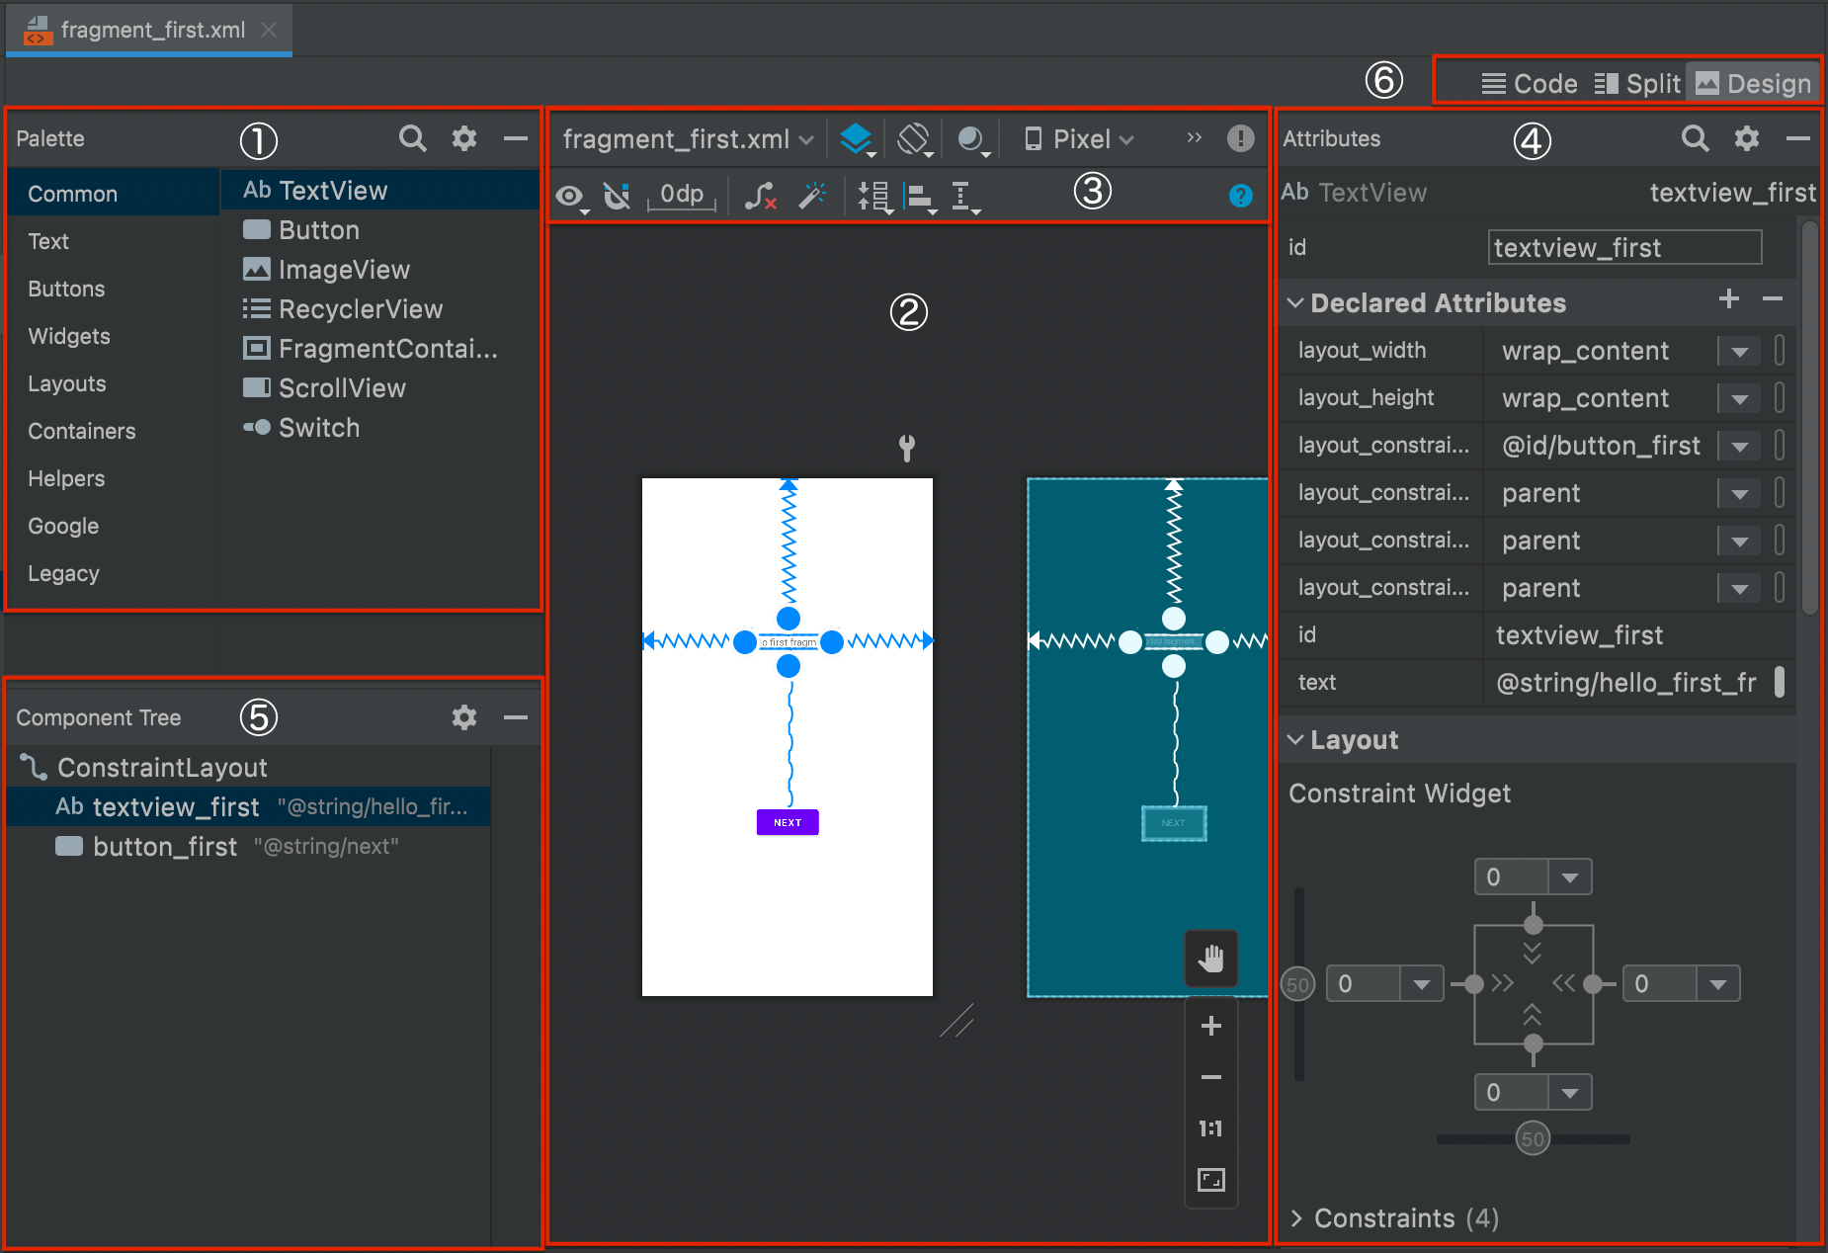Open the design surface layers selector
Viewport: 1828px width, 1253px height.
pos(857,139)
